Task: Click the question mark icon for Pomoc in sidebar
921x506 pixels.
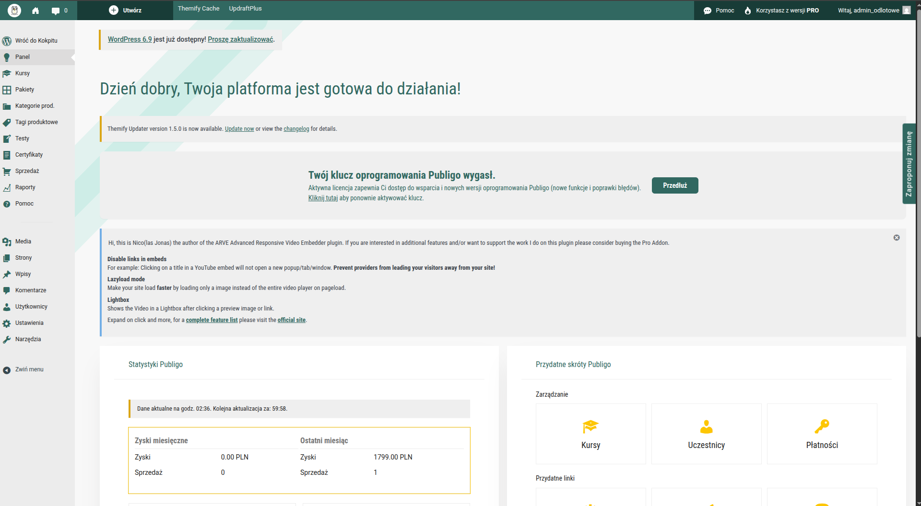Action: 7,204
